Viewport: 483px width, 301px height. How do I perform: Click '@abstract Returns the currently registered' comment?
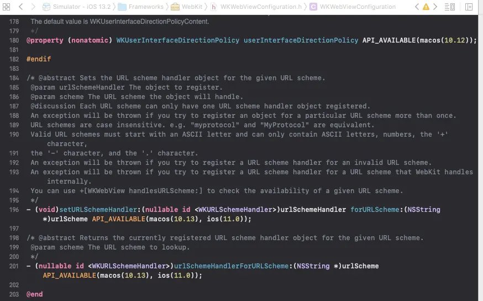(x=225, y=238)
